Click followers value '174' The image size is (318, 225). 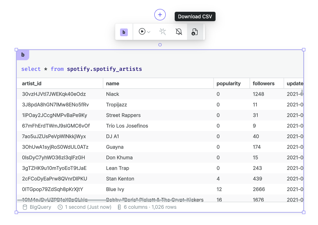256,147
